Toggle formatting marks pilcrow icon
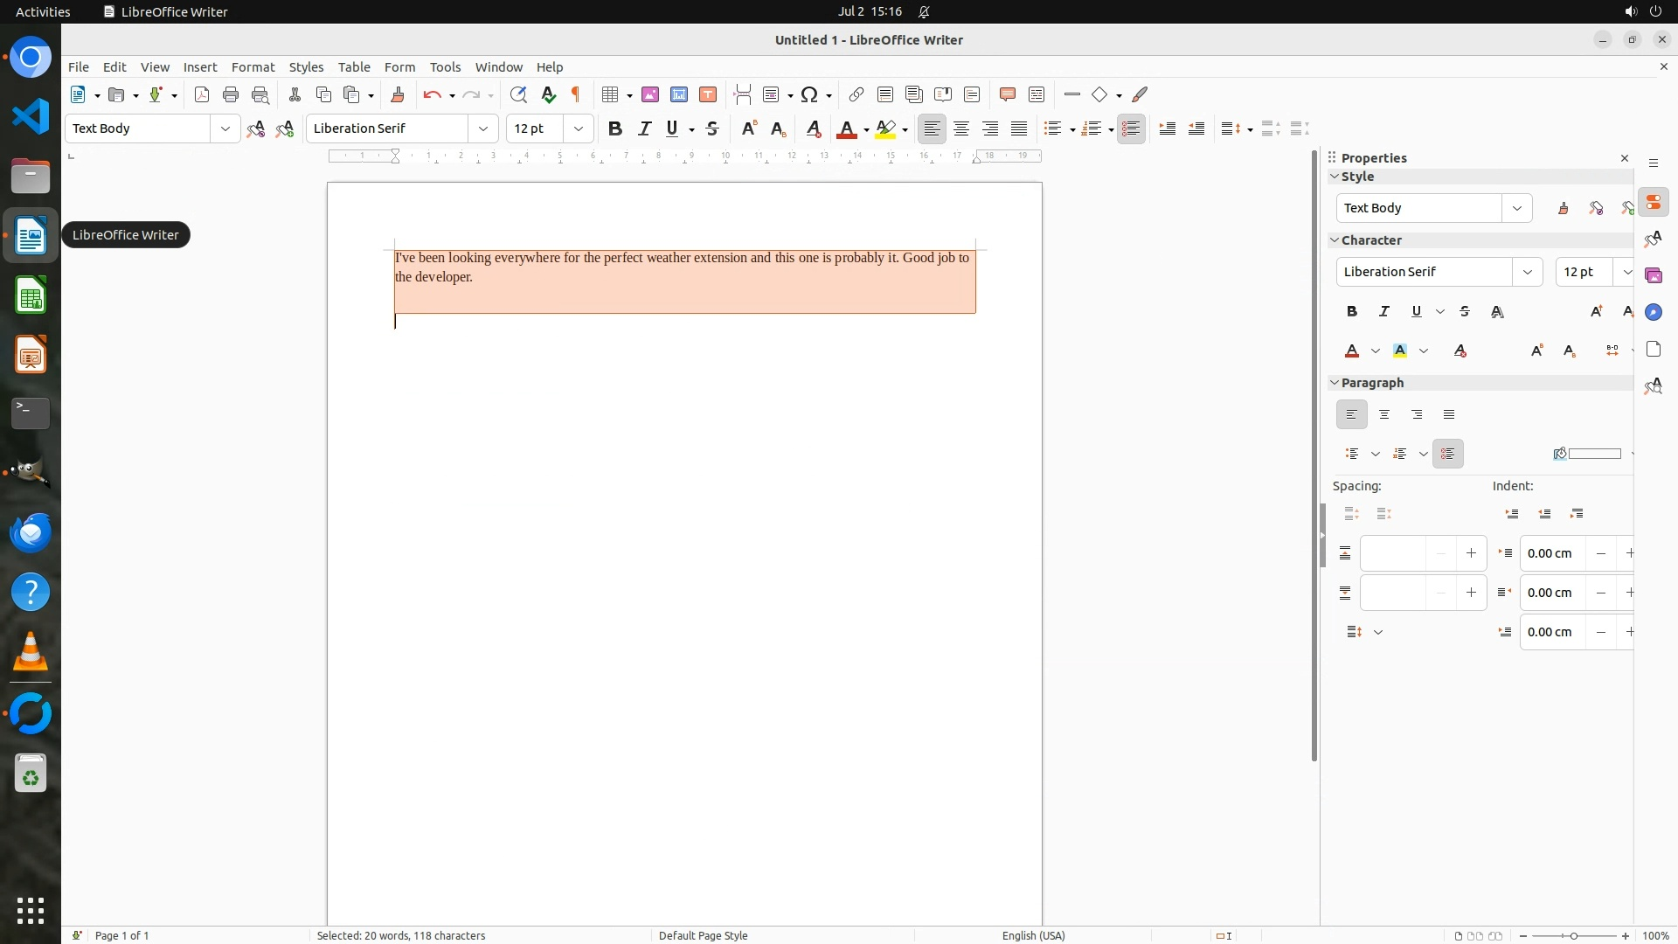Image resolution: width=1678 pixels, height=944 pixels. pyautogui.click(x=576, y=94)
